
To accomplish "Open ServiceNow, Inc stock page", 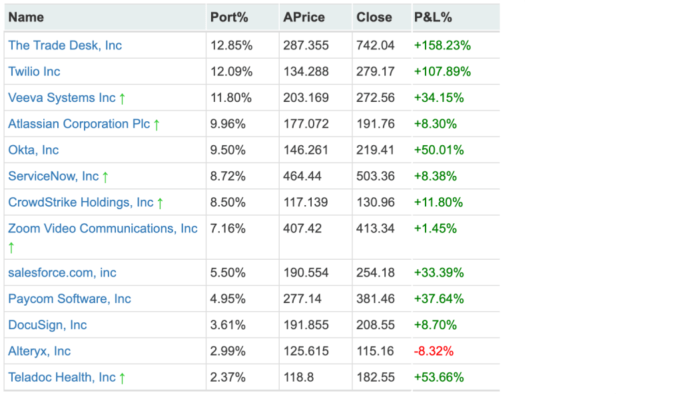I will tap(53, 177).
